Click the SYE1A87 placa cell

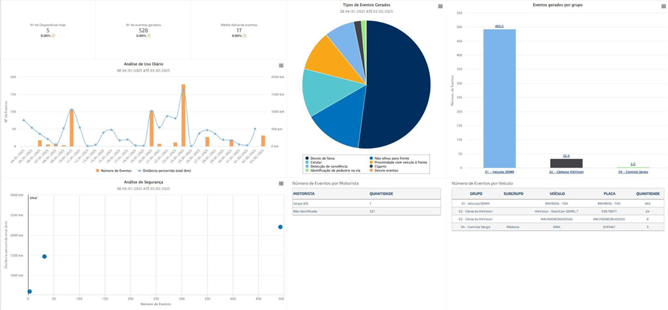[609, 227]
